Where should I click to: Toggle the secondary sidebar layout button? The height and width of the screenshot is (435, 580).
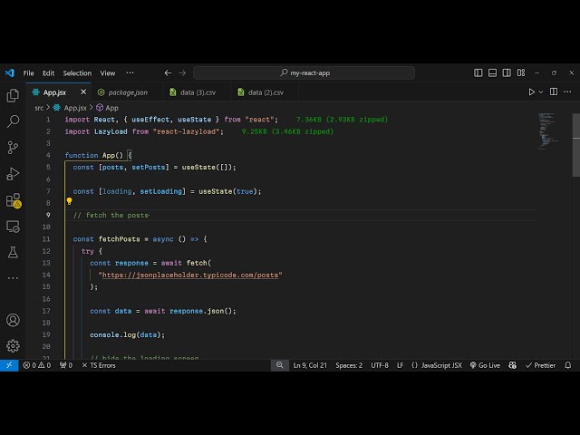point(507,72)
